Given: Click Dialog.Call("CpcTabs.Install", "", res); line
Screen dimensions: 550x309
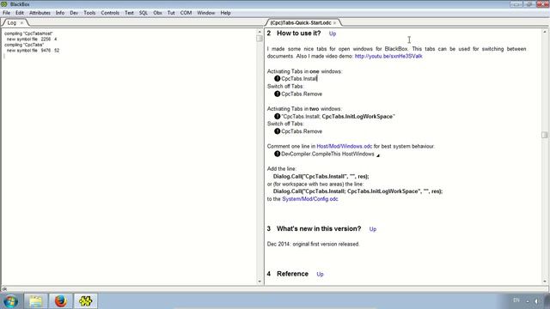Looking at the screenshot, I should [321, 176].
